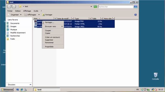Click the HTML file icon of index file

pyautogui.click(x=36, y=24)
